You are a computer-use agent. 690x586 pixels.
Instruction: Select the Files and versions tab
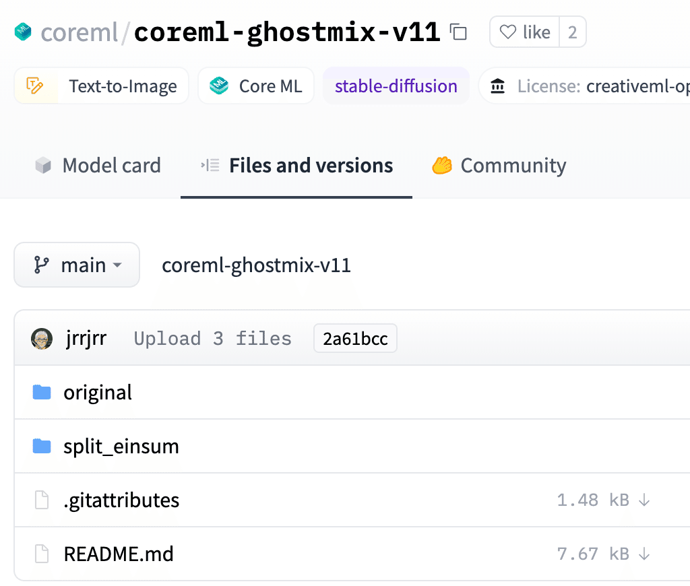click(296, 166)
